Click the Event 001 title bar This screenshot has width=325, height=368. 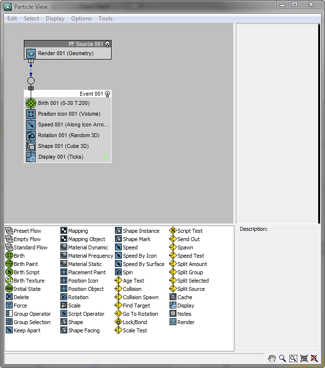pyautogui.click(x=67, y=94)
